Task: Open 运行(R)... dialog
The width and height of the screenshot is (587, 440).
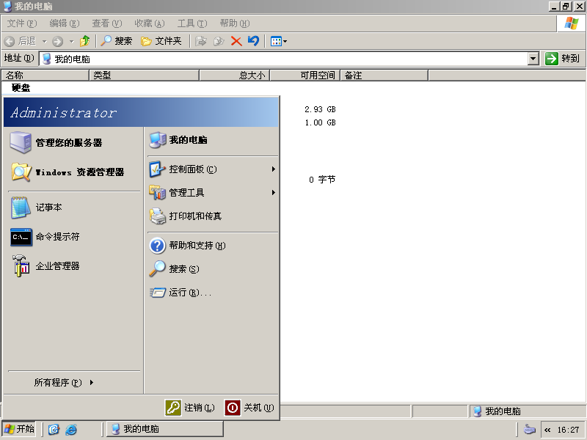Action: [212, 292]
